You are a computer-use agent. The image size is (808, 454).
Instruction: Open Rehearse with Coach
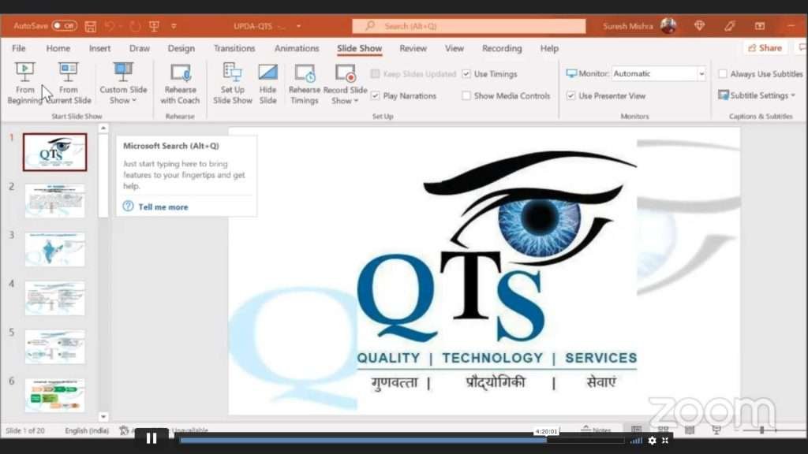click(180, 84)
